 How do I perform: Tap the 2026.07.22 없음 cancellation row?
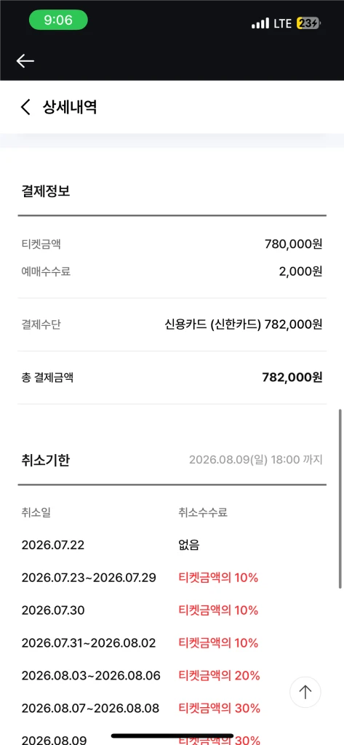pos(172,545)
